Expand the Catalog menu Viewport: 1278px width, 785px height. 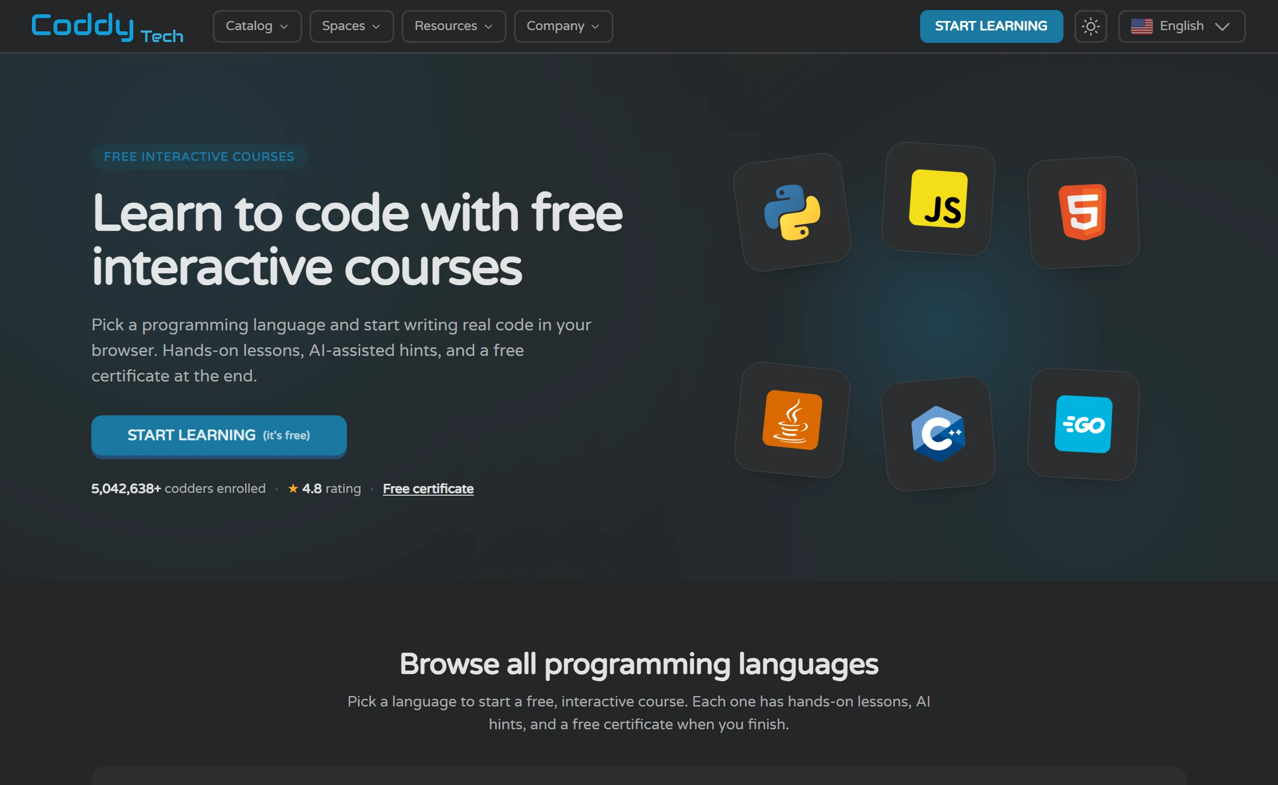coord(257,26)
